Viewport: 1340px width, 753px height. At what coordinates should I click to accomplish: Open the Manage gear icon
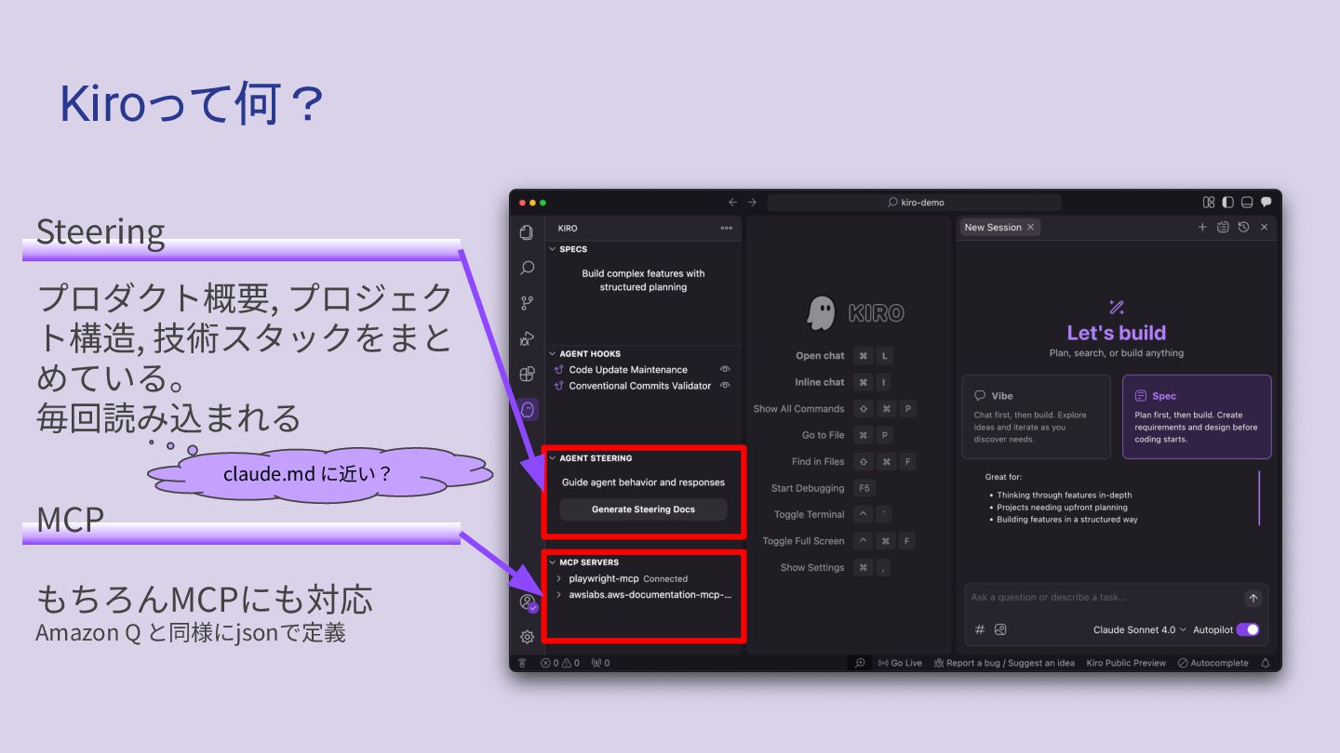click(x=527, y=637)
